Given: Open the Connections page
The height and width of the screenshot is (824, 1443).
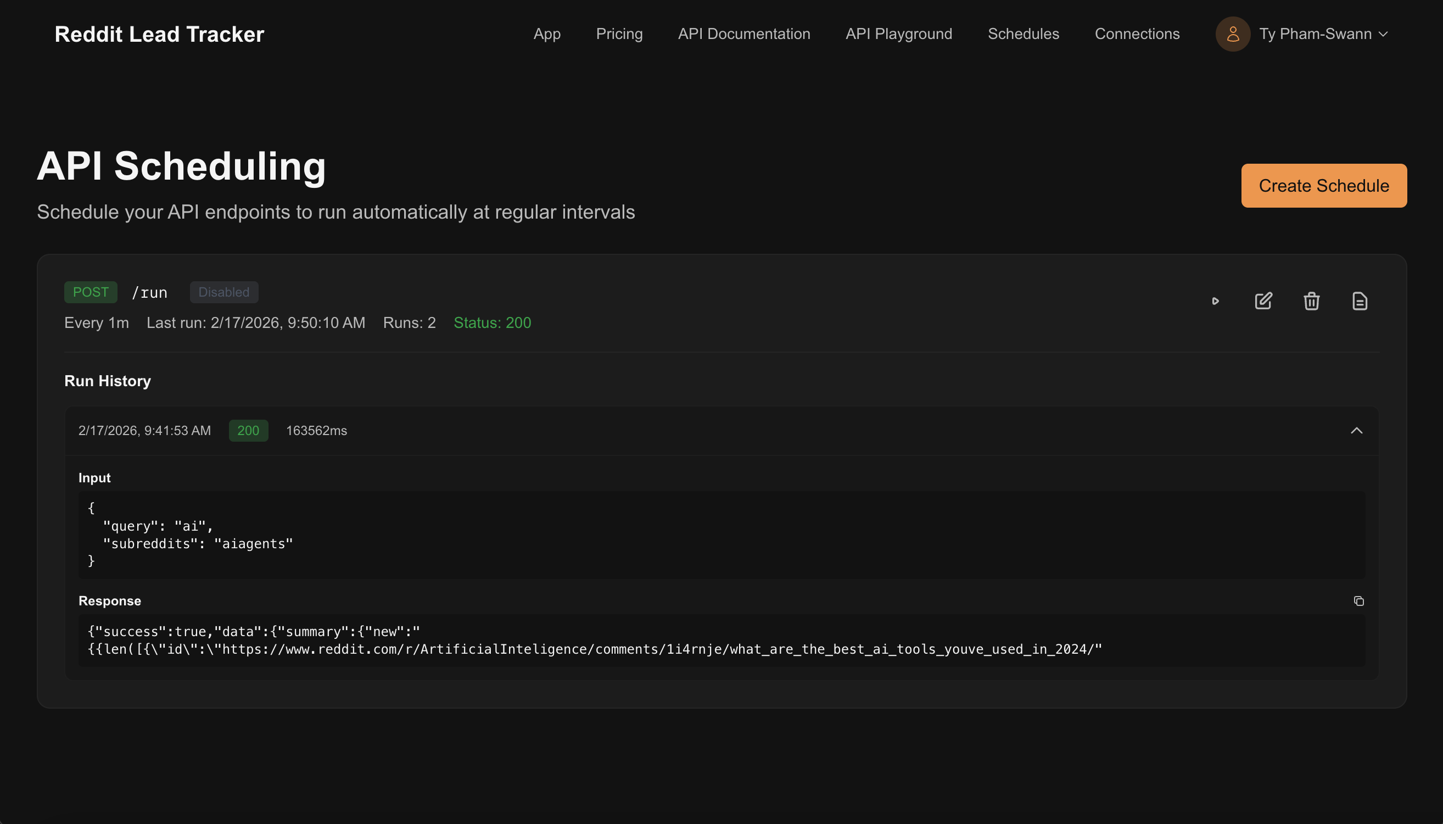Looking at the screenshot, I should tap(1137, 34).
